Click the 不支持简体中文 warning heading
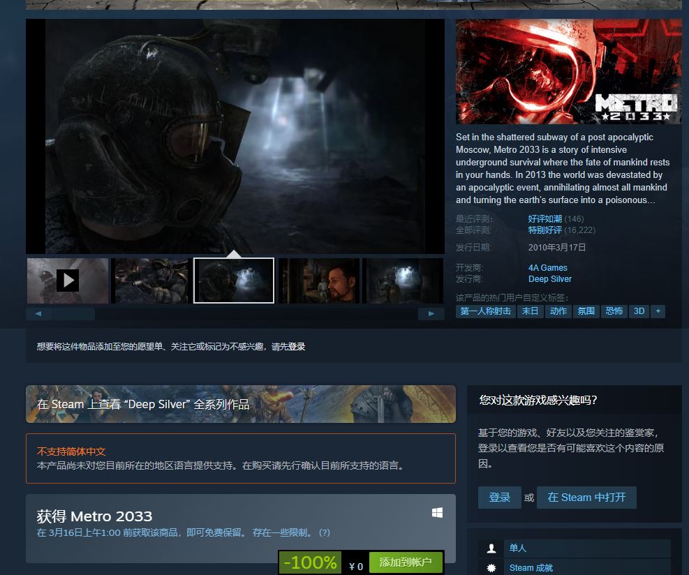Viewport: 689px width, 575px height. pyautogui.click(x=71, y=451)
